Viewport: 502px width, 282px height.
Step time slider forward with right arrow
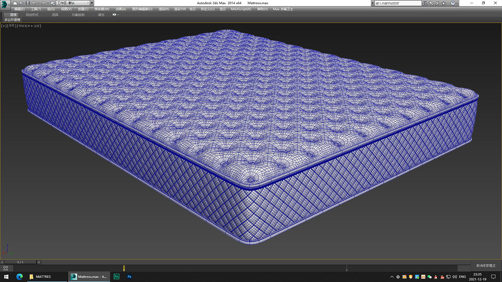(39, 262)
